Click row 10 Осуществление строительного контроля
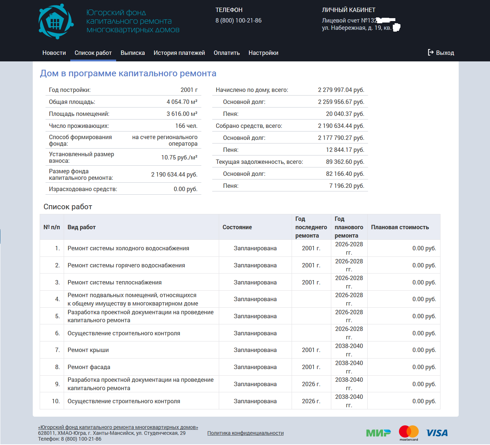The image size is (490, 445). click(x=240, y=401)
